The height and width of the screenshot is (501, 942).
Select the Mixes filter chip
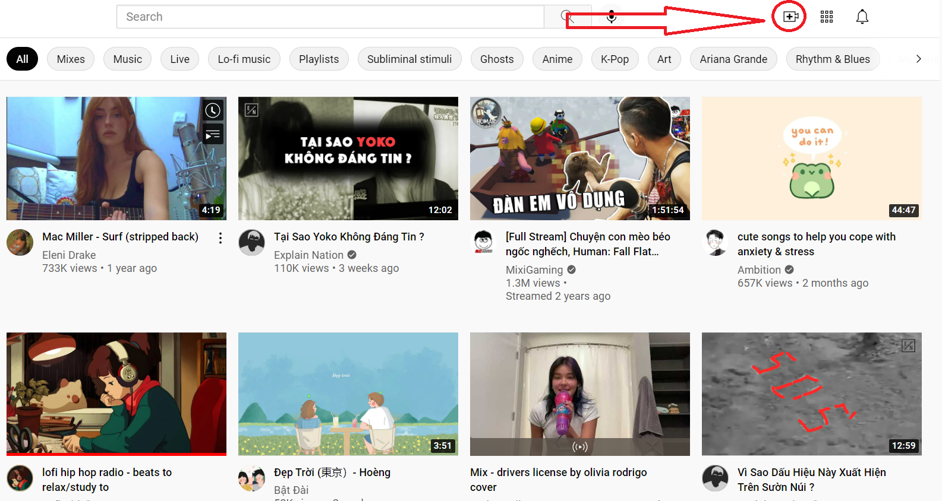(71, 59)
